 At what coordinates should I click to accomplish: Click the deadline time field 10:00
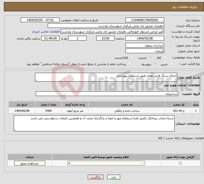[105, 38]
